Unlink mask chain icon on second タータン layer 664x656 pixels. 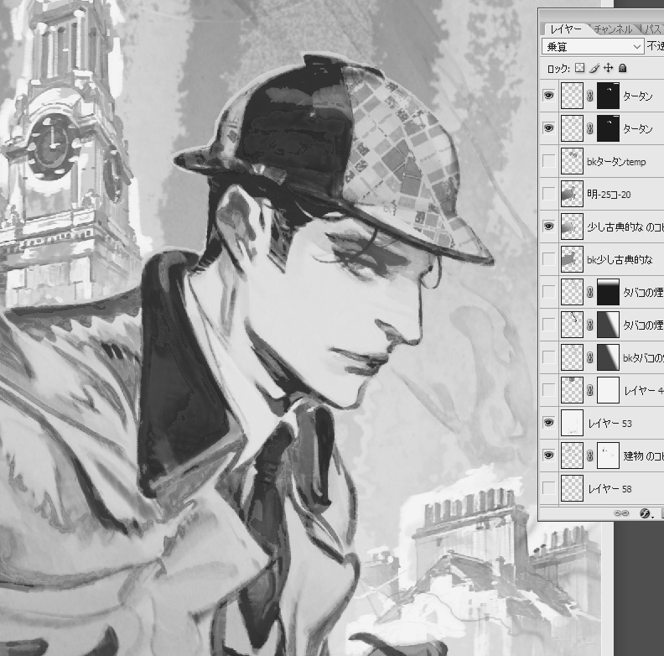point(590,128)
